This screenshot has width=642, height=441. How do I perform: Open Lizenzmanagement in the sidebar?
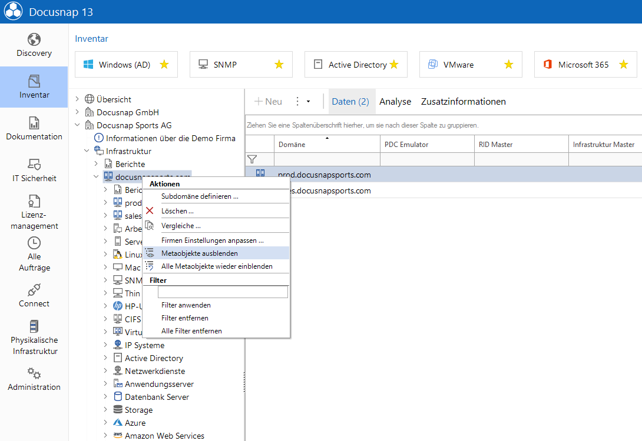34,212
